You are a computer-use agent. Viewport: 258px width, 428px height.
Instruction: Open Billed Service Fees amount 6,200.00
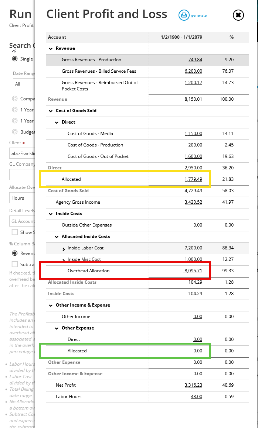[193, 71]
